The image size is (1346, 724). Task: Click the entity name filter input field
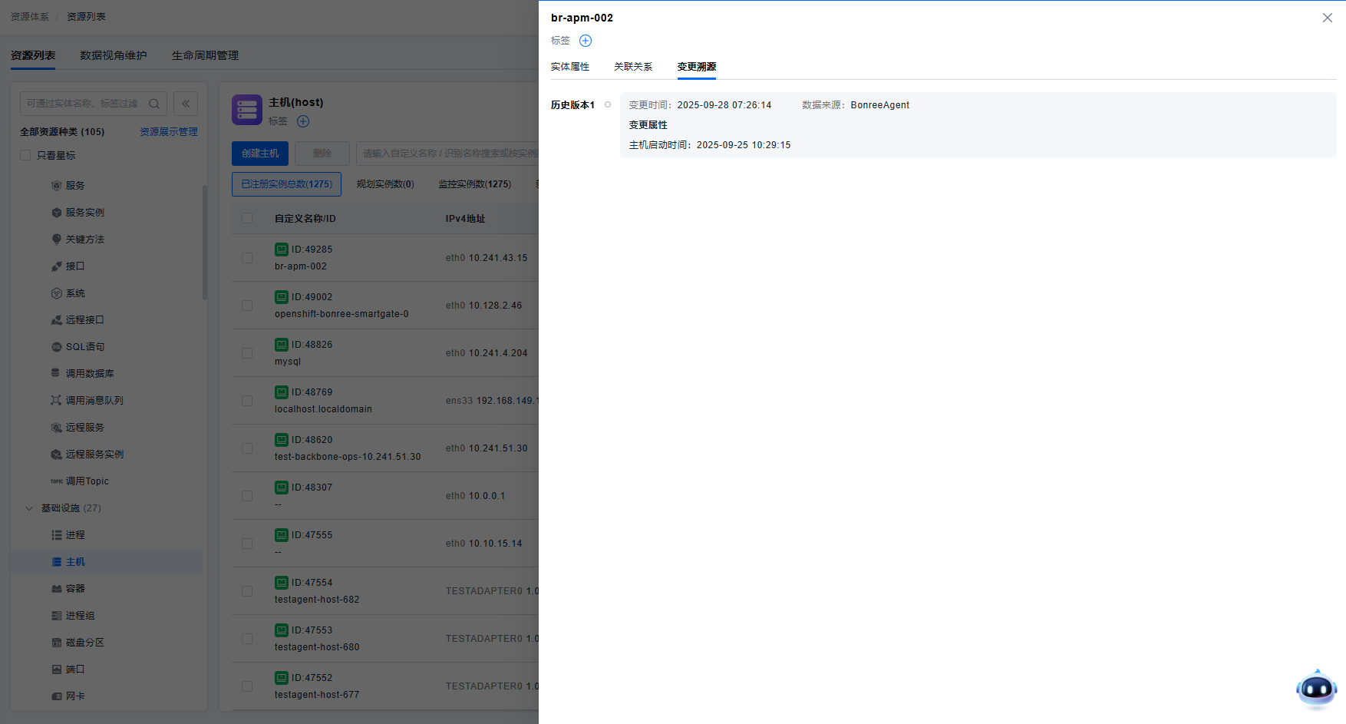tap(83, 104)
